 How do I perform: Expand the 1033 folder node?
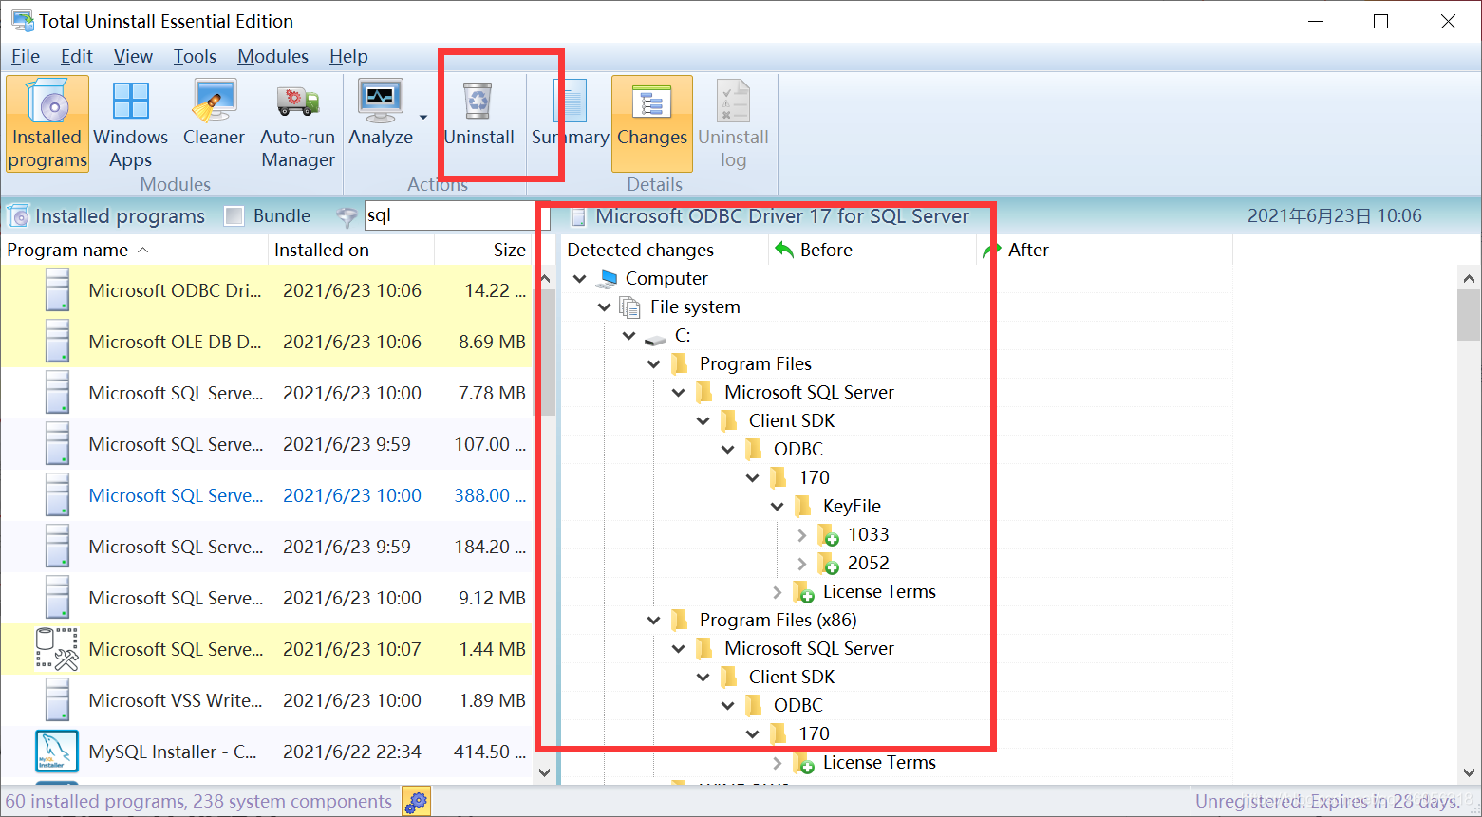tap(802, 535)
